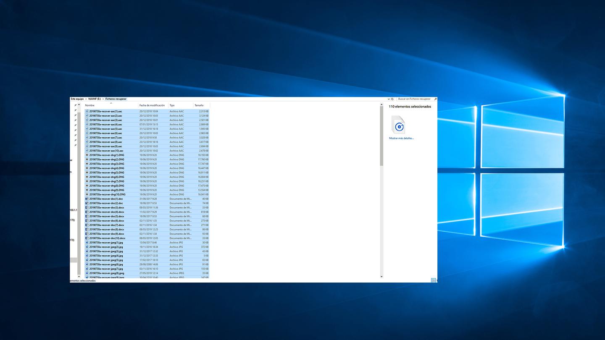Viewport: 605px width, 340px height.
Task: Click the recover-doc(1).doc Word icon
Action: coord(87,199)
